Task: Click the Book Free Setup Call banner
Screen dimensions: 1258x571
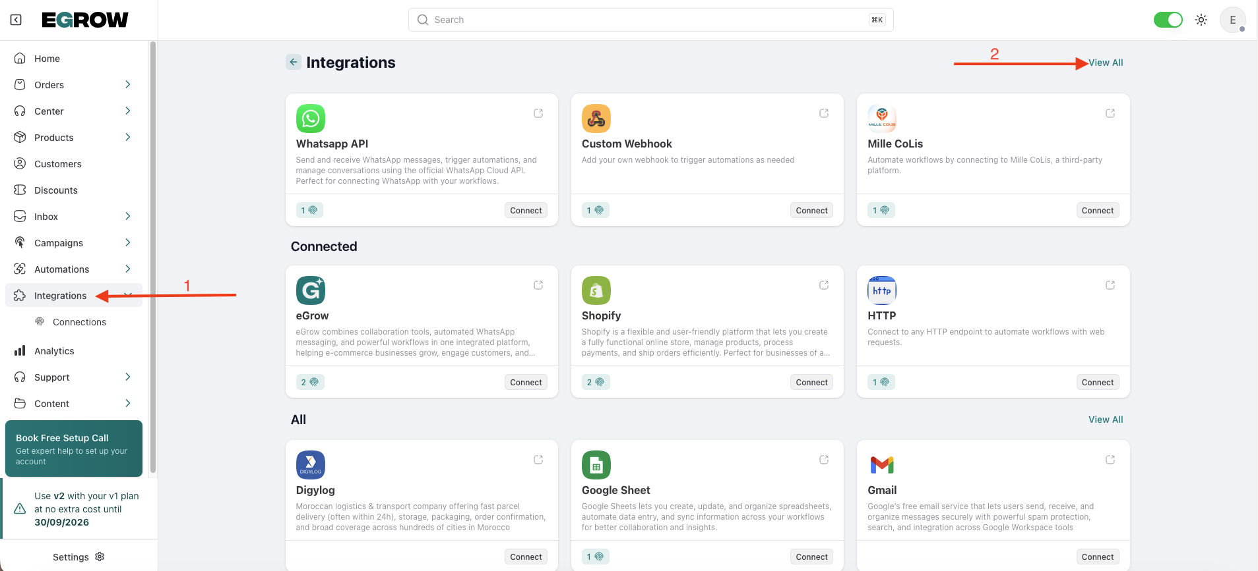Action: point(74,449)
